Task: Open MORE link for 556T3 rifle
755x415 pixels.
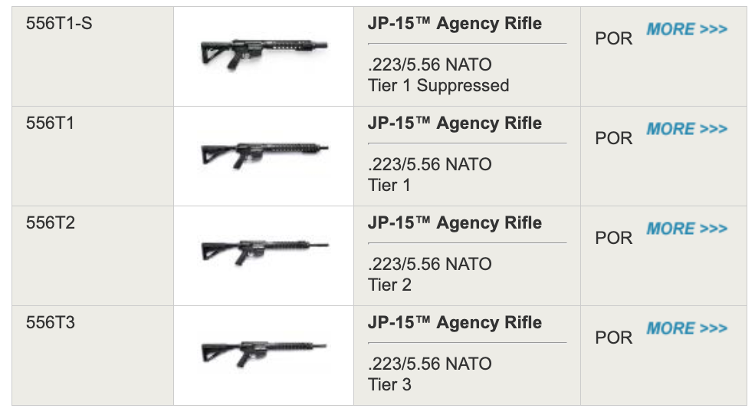Action: 687,329
